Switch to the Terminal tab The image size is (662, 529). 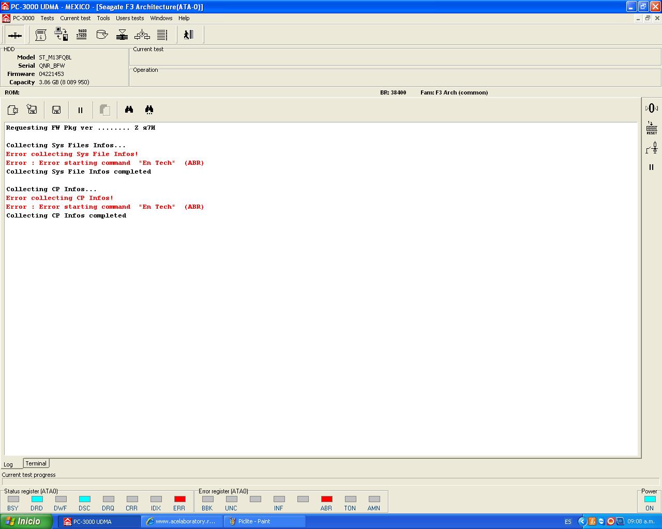(x=36, y=463)
